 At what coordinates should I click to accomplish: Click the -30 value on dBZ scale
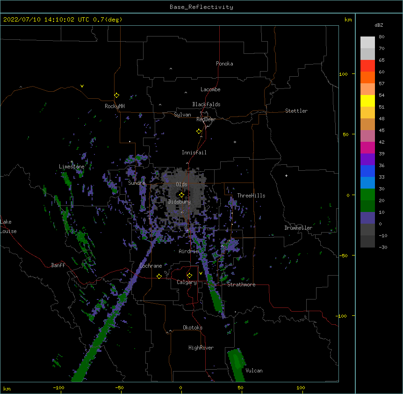click(383, 247)
